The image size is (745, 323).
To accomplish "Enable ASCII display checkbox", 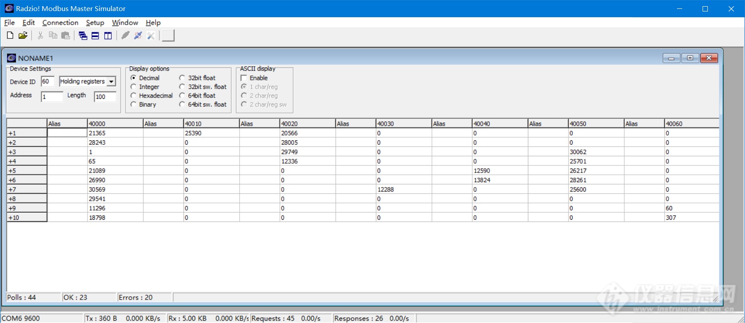I will coord(244,78).
